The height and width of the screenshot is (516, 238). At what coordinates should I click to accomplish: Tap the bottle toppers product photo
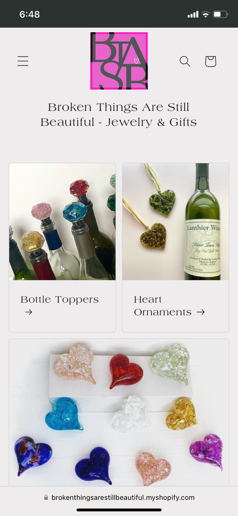(x=62, y=222)
